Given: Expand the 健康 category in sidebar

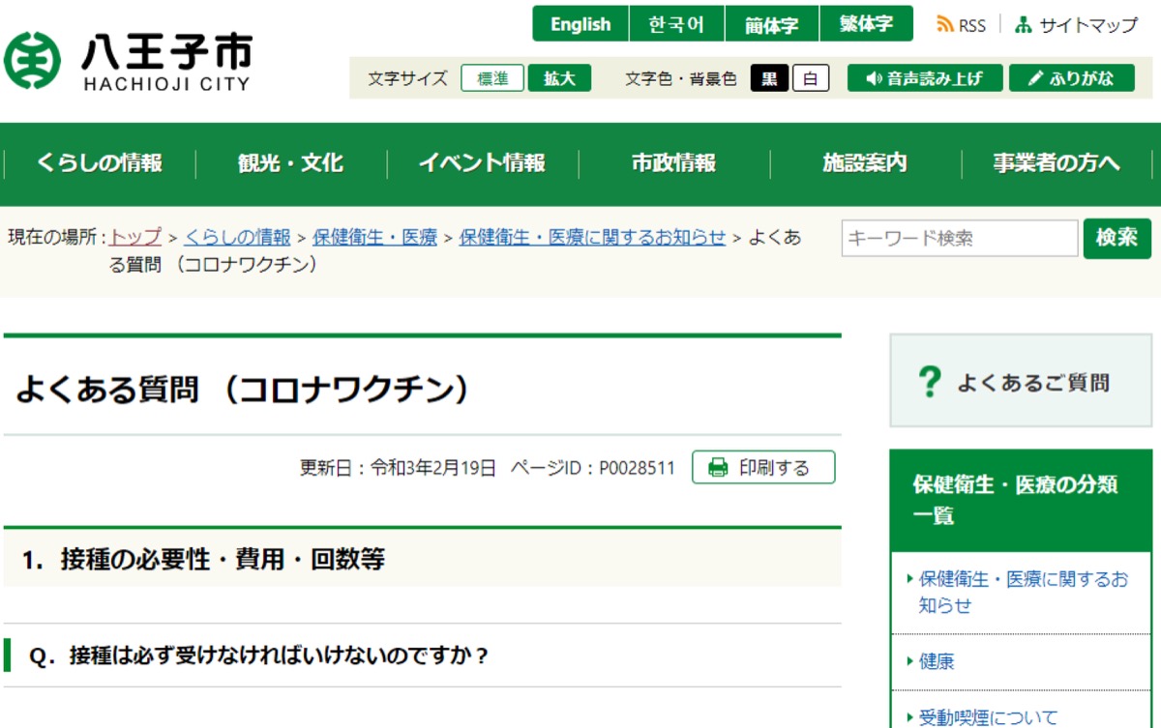Looking at the screenshot, I should 936,662.
